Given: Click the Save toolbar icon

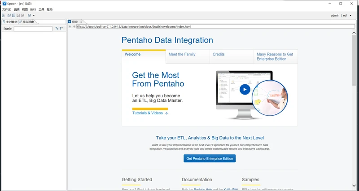Looking at the screenshot, I should pyautogui.click(x=18, y=15).
